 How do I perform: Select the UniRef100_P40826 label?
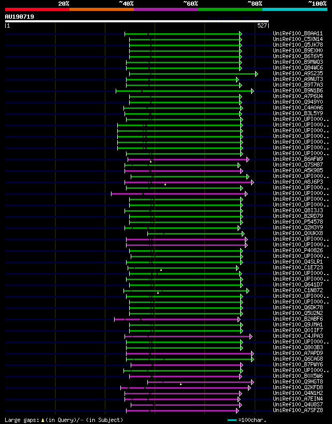298,250
